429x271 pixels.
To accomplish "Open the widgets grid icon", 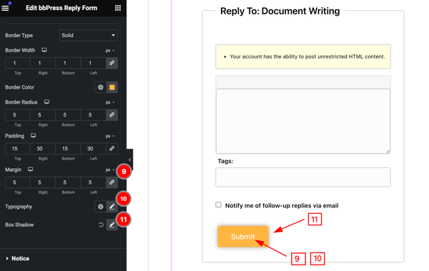I will (118, 8).
